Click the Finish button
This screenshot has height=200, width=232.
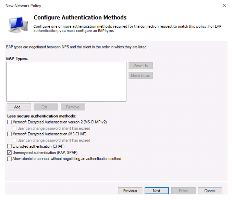pyautogui.click(x=183, y=191)
